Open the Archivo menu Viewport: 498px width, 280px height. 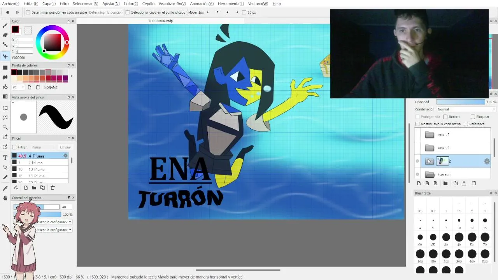click(11, 3)
